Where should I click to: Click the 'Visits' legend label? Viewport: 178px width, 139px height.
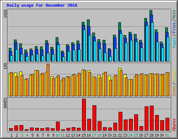point(174,75)
